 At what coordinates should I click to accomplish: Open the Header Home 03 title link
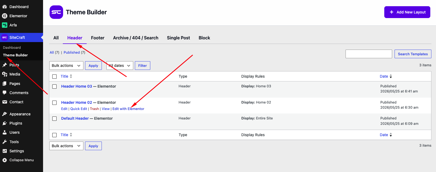tap(77, 86)
